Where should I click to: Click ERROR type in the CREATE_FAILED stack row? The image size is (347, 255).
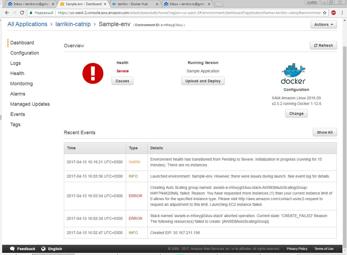tap(136, 218)
